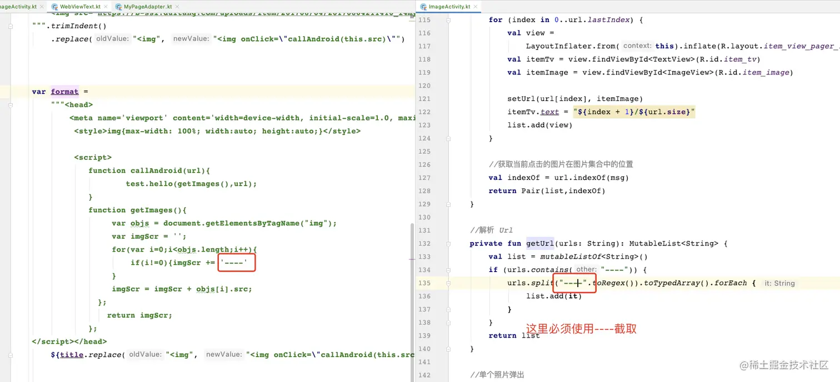Click line number 142 in the gutter
This screenshot has width=840, height=382.
click(424, 375)
